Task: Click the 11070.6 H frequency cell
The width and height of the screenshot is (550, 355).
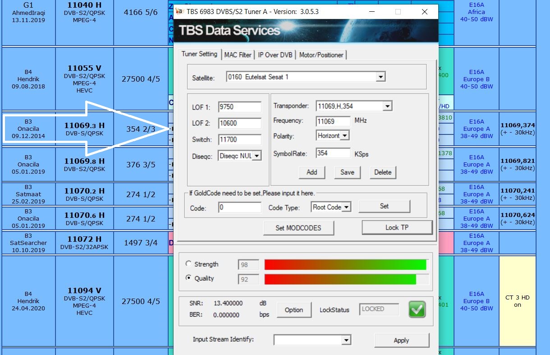Action: coord(84,219)
